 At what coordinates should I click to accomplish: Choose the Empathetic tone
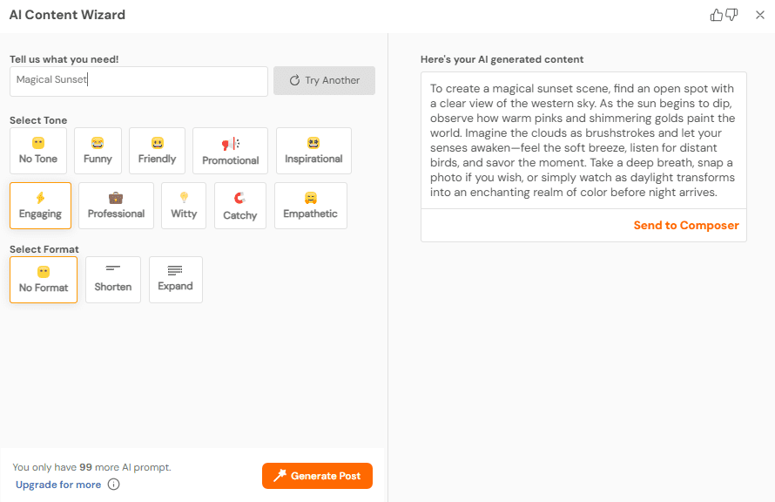point(311,206)
